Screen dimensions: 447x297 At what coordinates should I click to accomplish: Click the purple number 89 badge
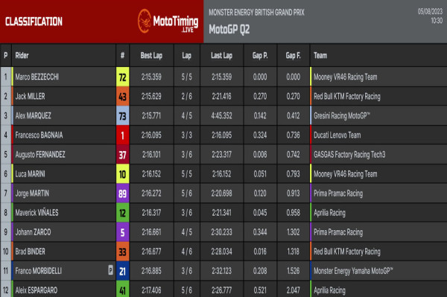(x=123, y=194)
